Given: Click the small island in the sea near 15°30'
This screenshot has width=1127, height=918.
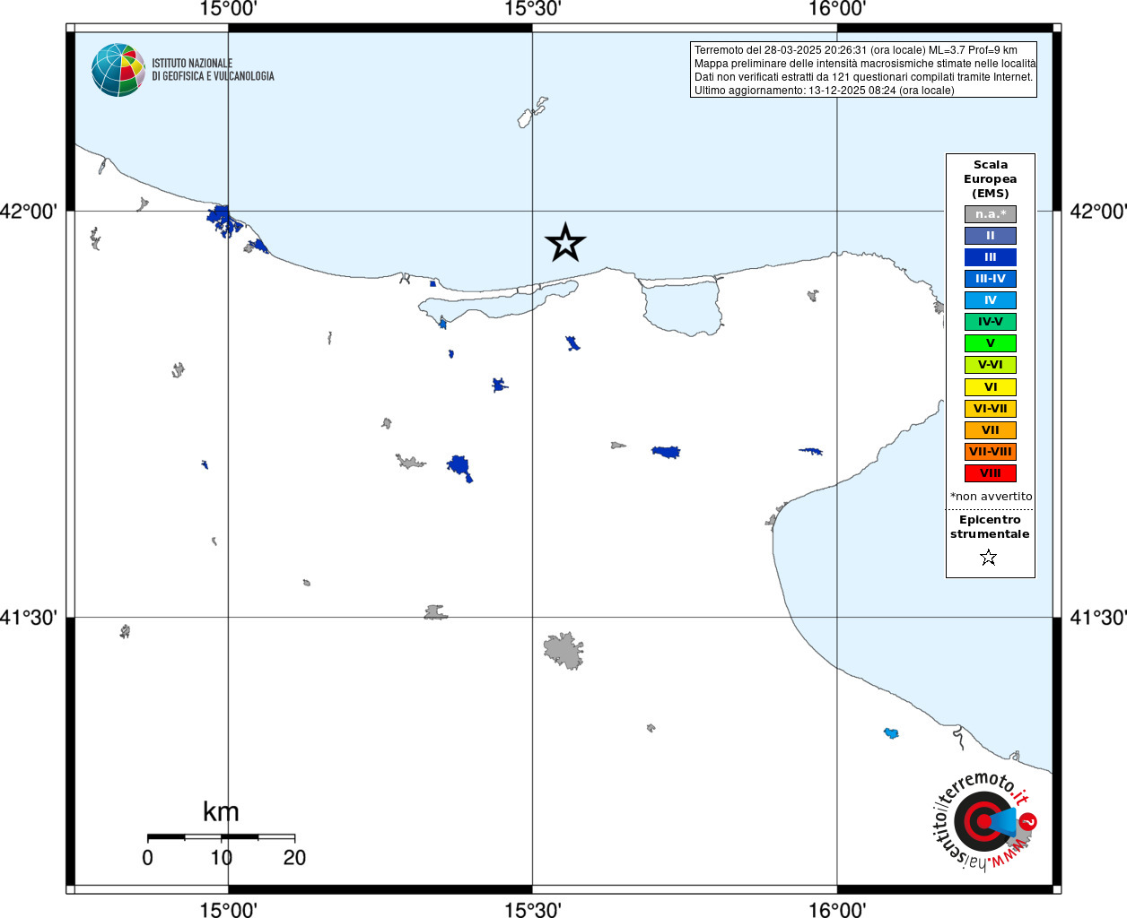Looking at the screenshot, I should [x=532, y=114].
